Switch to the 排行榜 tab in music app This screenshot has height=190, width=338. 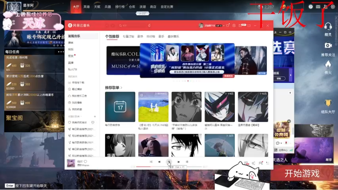151,36
